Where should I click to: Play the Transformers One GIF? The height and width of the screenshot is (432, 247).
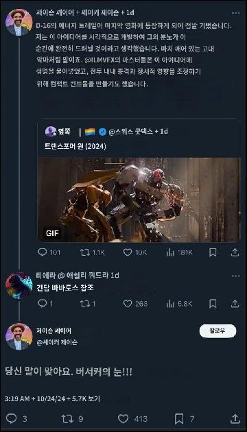(139, 200)
